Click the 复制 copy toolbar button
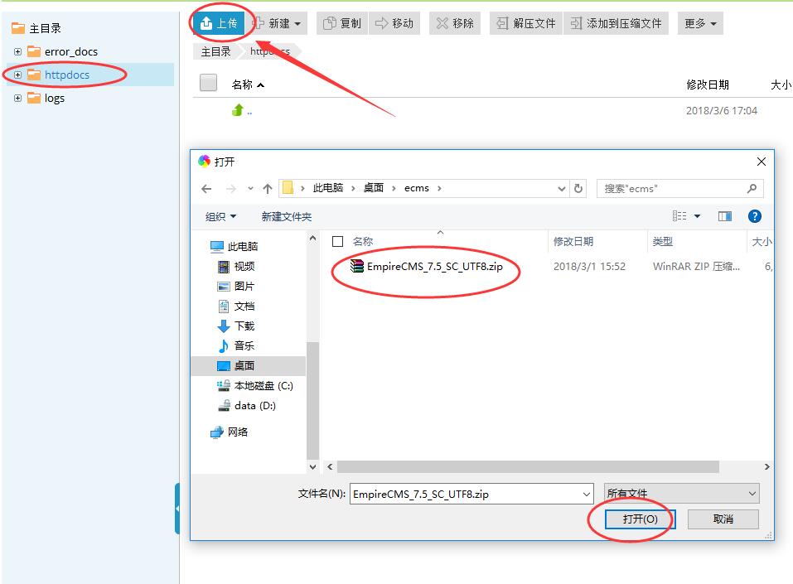Screen dimensions: 793x584 tap(342, 23)
